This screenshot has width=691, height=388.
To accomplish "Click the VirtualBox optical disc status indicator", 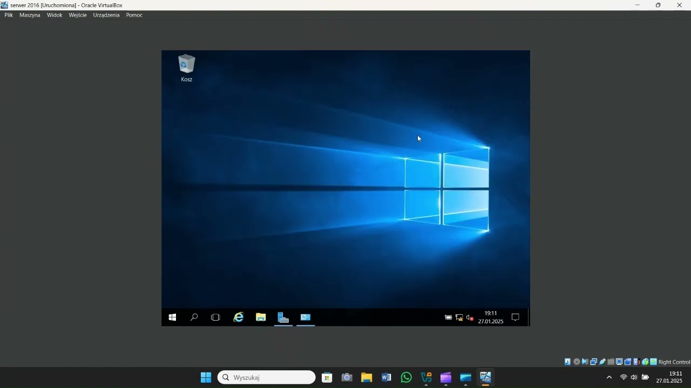I will coord(577,362).
